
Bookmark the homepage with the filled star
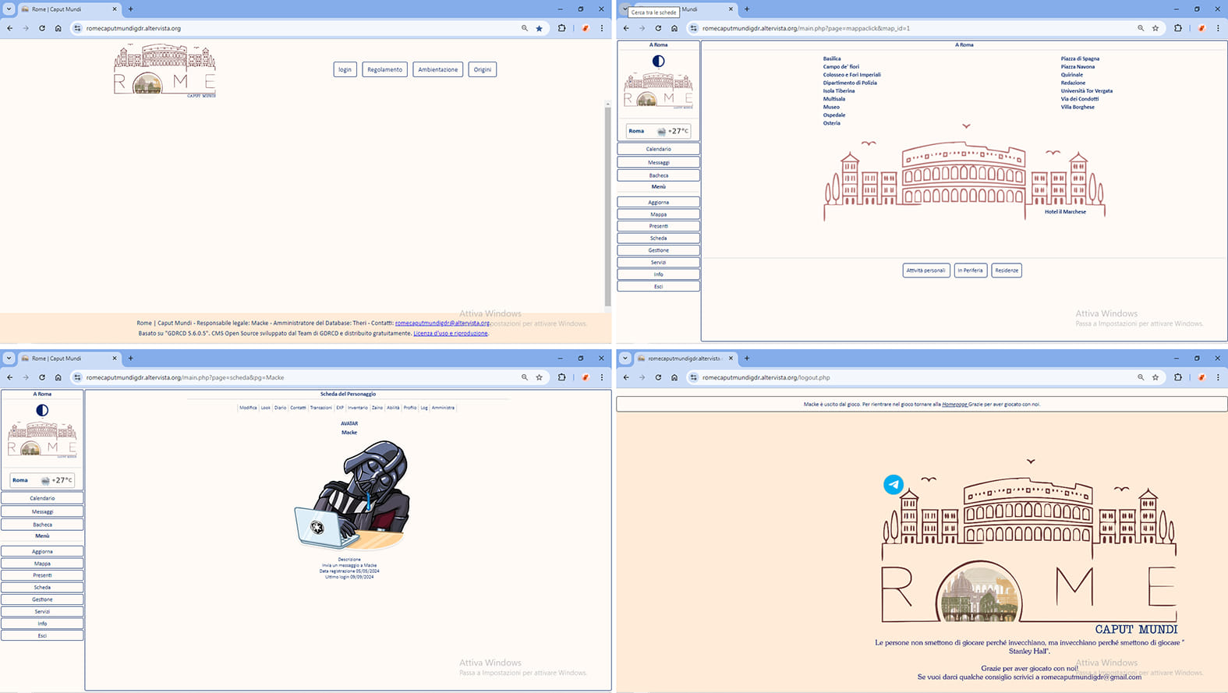click(x=539, y=28)
